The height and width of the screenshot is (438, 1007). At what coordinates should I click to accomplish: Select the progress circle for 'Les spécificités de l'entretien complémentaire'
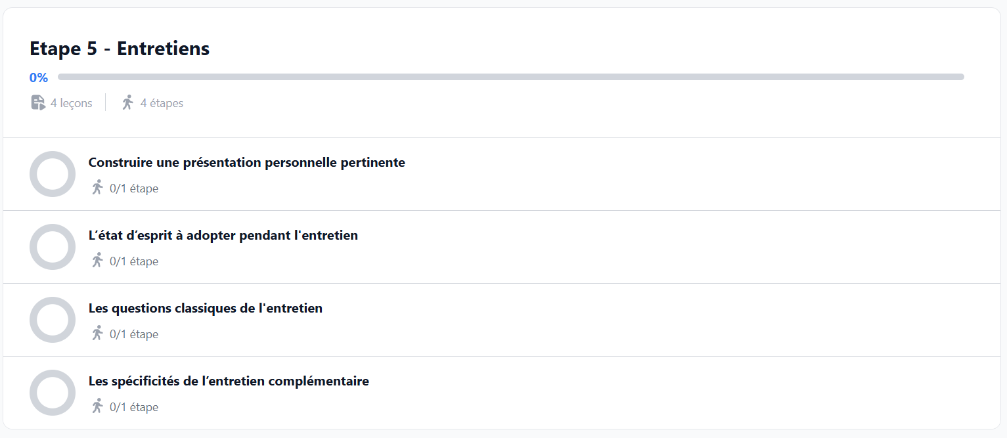pyautogui.click(x=53, y=393)
